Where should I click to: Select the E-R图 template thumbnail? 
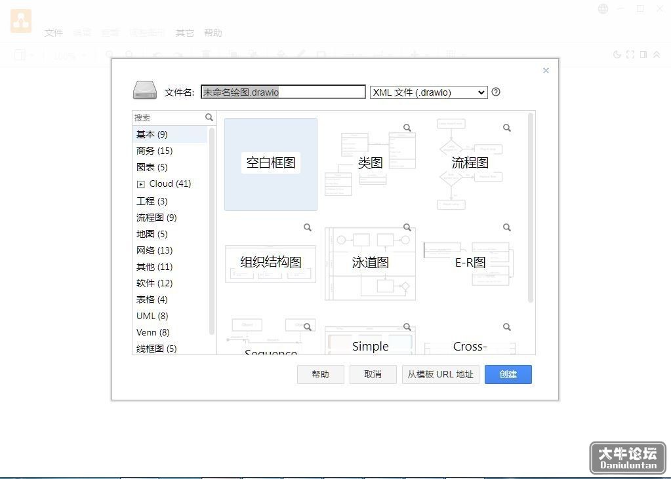[x=470, y=264]
